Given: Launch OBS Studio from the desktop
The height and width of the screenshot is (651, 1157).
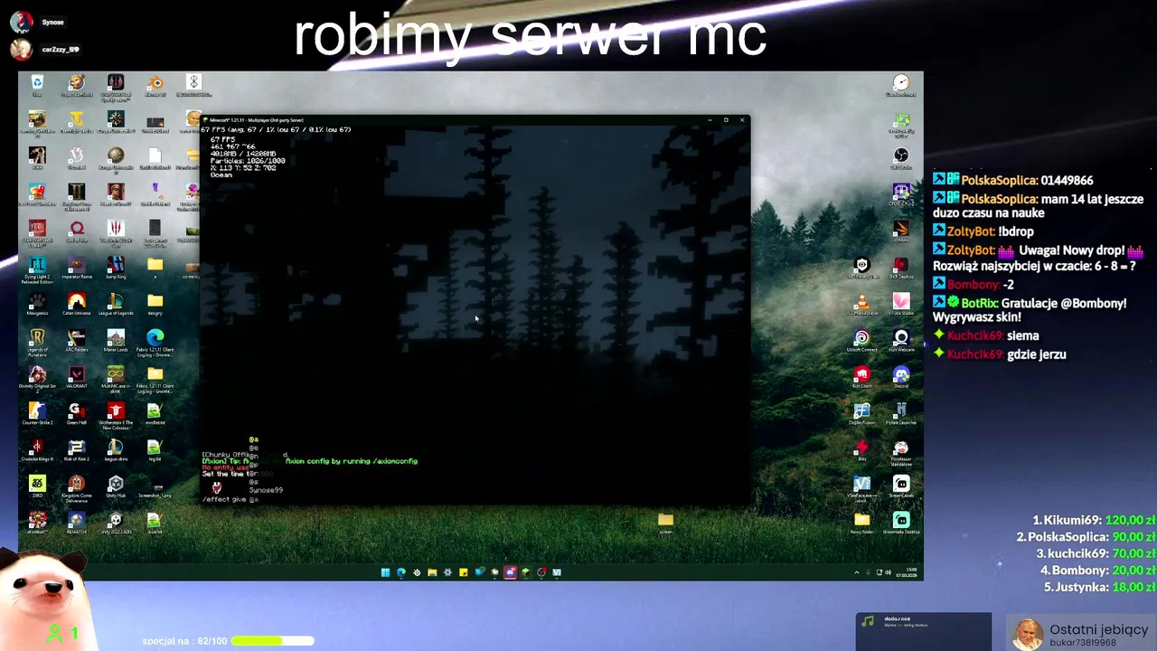Looking at the screenshot, I should click(901, 159).
